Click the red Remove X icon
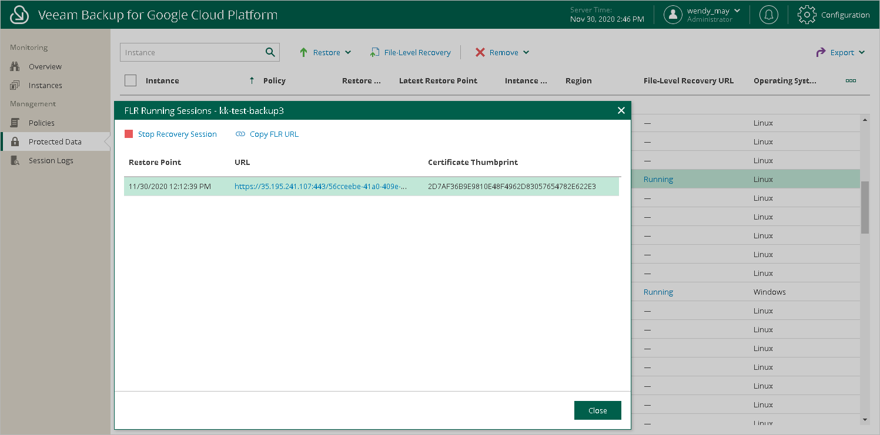Screen dimensions: 880x435 tap(480, 52)
